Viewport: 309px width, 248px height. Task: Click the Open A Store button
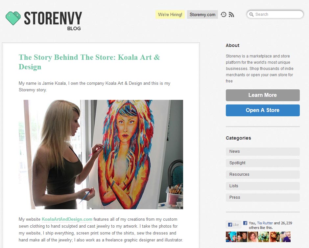263,110
